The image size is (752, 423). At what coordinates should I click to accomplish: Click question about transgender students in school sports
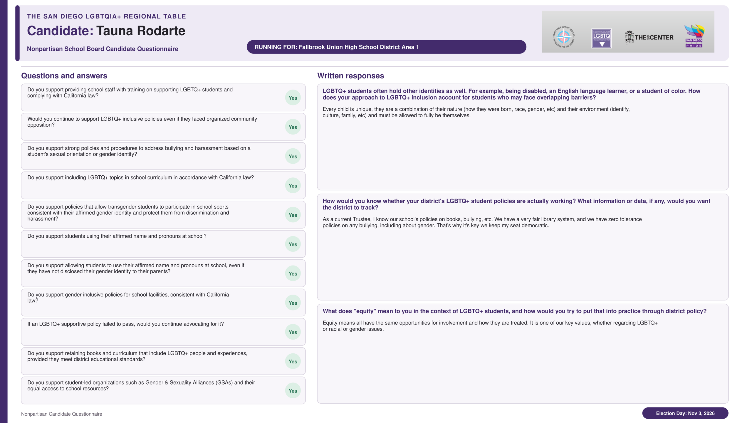[128, 213]
